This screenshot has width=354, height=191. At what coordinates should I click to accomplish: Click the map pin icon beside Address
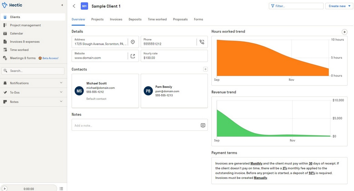133,42
